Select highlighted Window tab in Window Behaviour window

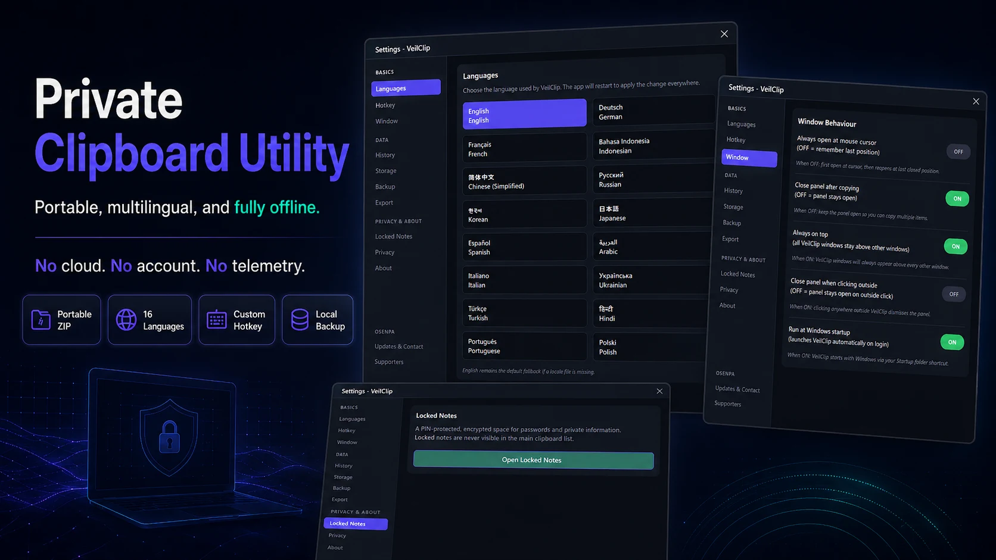pyautogui.click(x=749, y=158)
